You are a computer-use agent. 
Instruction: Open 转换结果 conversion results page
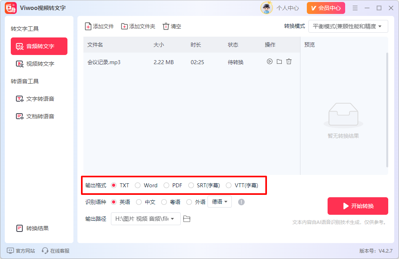point(33,228)
